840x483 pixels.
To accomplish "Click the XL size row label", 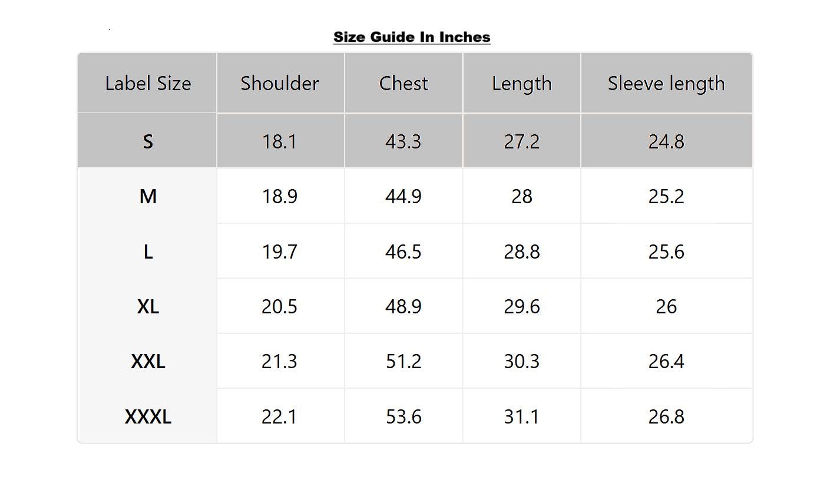I will (148, 306).
